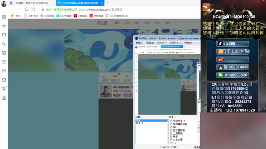This screenshot has width=266, height=149.
Task: Open 首页 in Douyu navigation
Action: pos(117,23)
